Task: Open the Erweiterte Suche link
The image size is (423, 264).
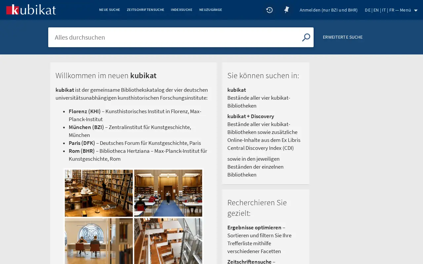Action: click(x=343, y=37)
